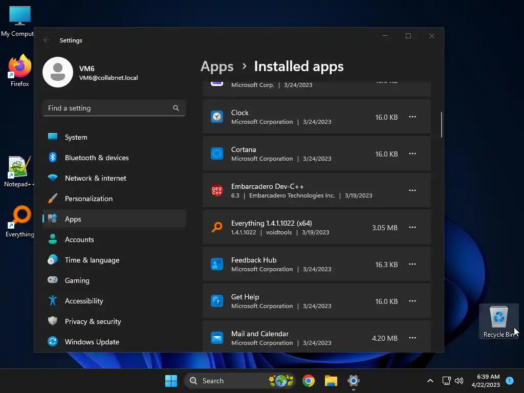Show hidden system tray icons
This screenshot has width=524, height=393.
click(430, 381)
